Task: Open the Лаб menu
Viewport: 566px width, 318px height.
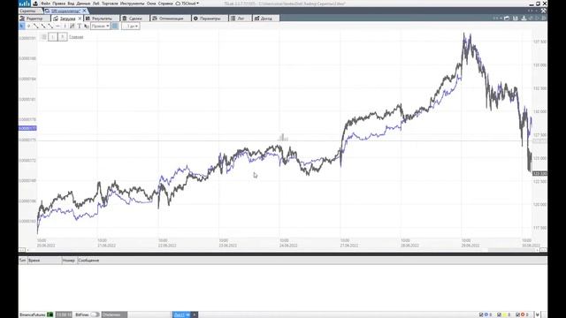Action: pos(96,4)
